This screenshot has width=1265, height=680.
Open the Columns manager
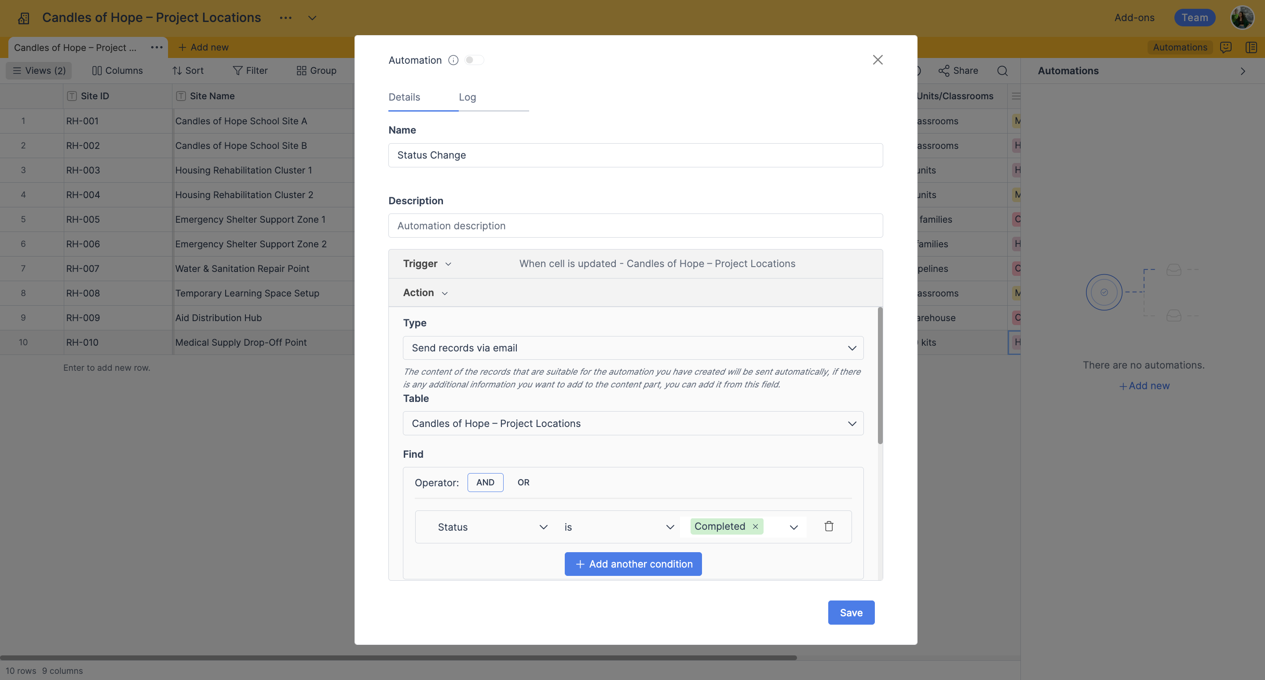point(117,70)
